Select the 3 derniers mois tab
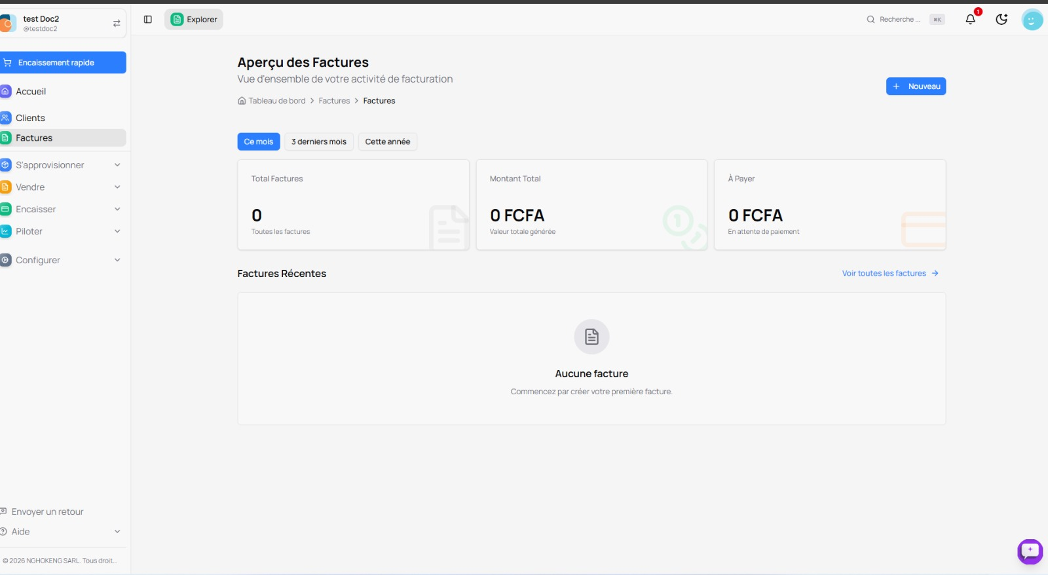Viewport: 1048px width, 575px height. coord(319,141)
